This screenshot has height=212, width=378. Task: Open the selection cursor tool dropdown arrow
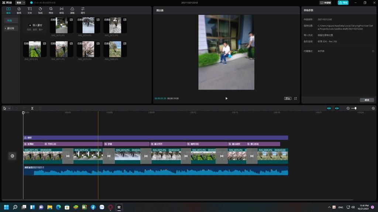click(9, 108)
